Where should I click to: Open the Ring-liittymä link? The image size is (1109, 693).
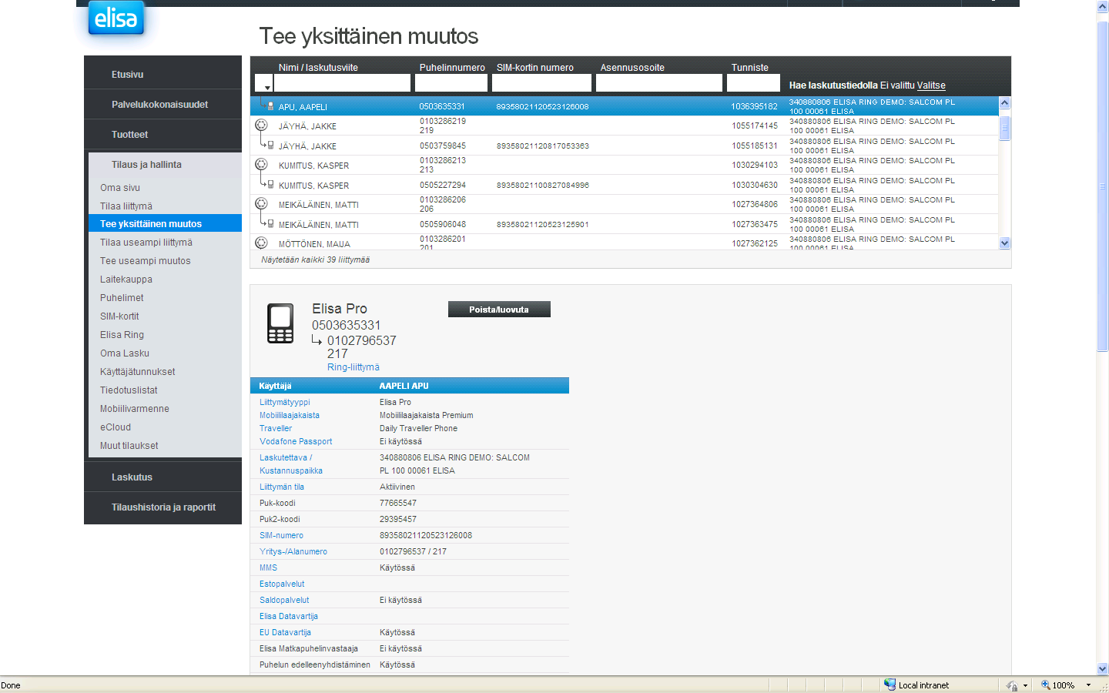(x=353, y=367)
